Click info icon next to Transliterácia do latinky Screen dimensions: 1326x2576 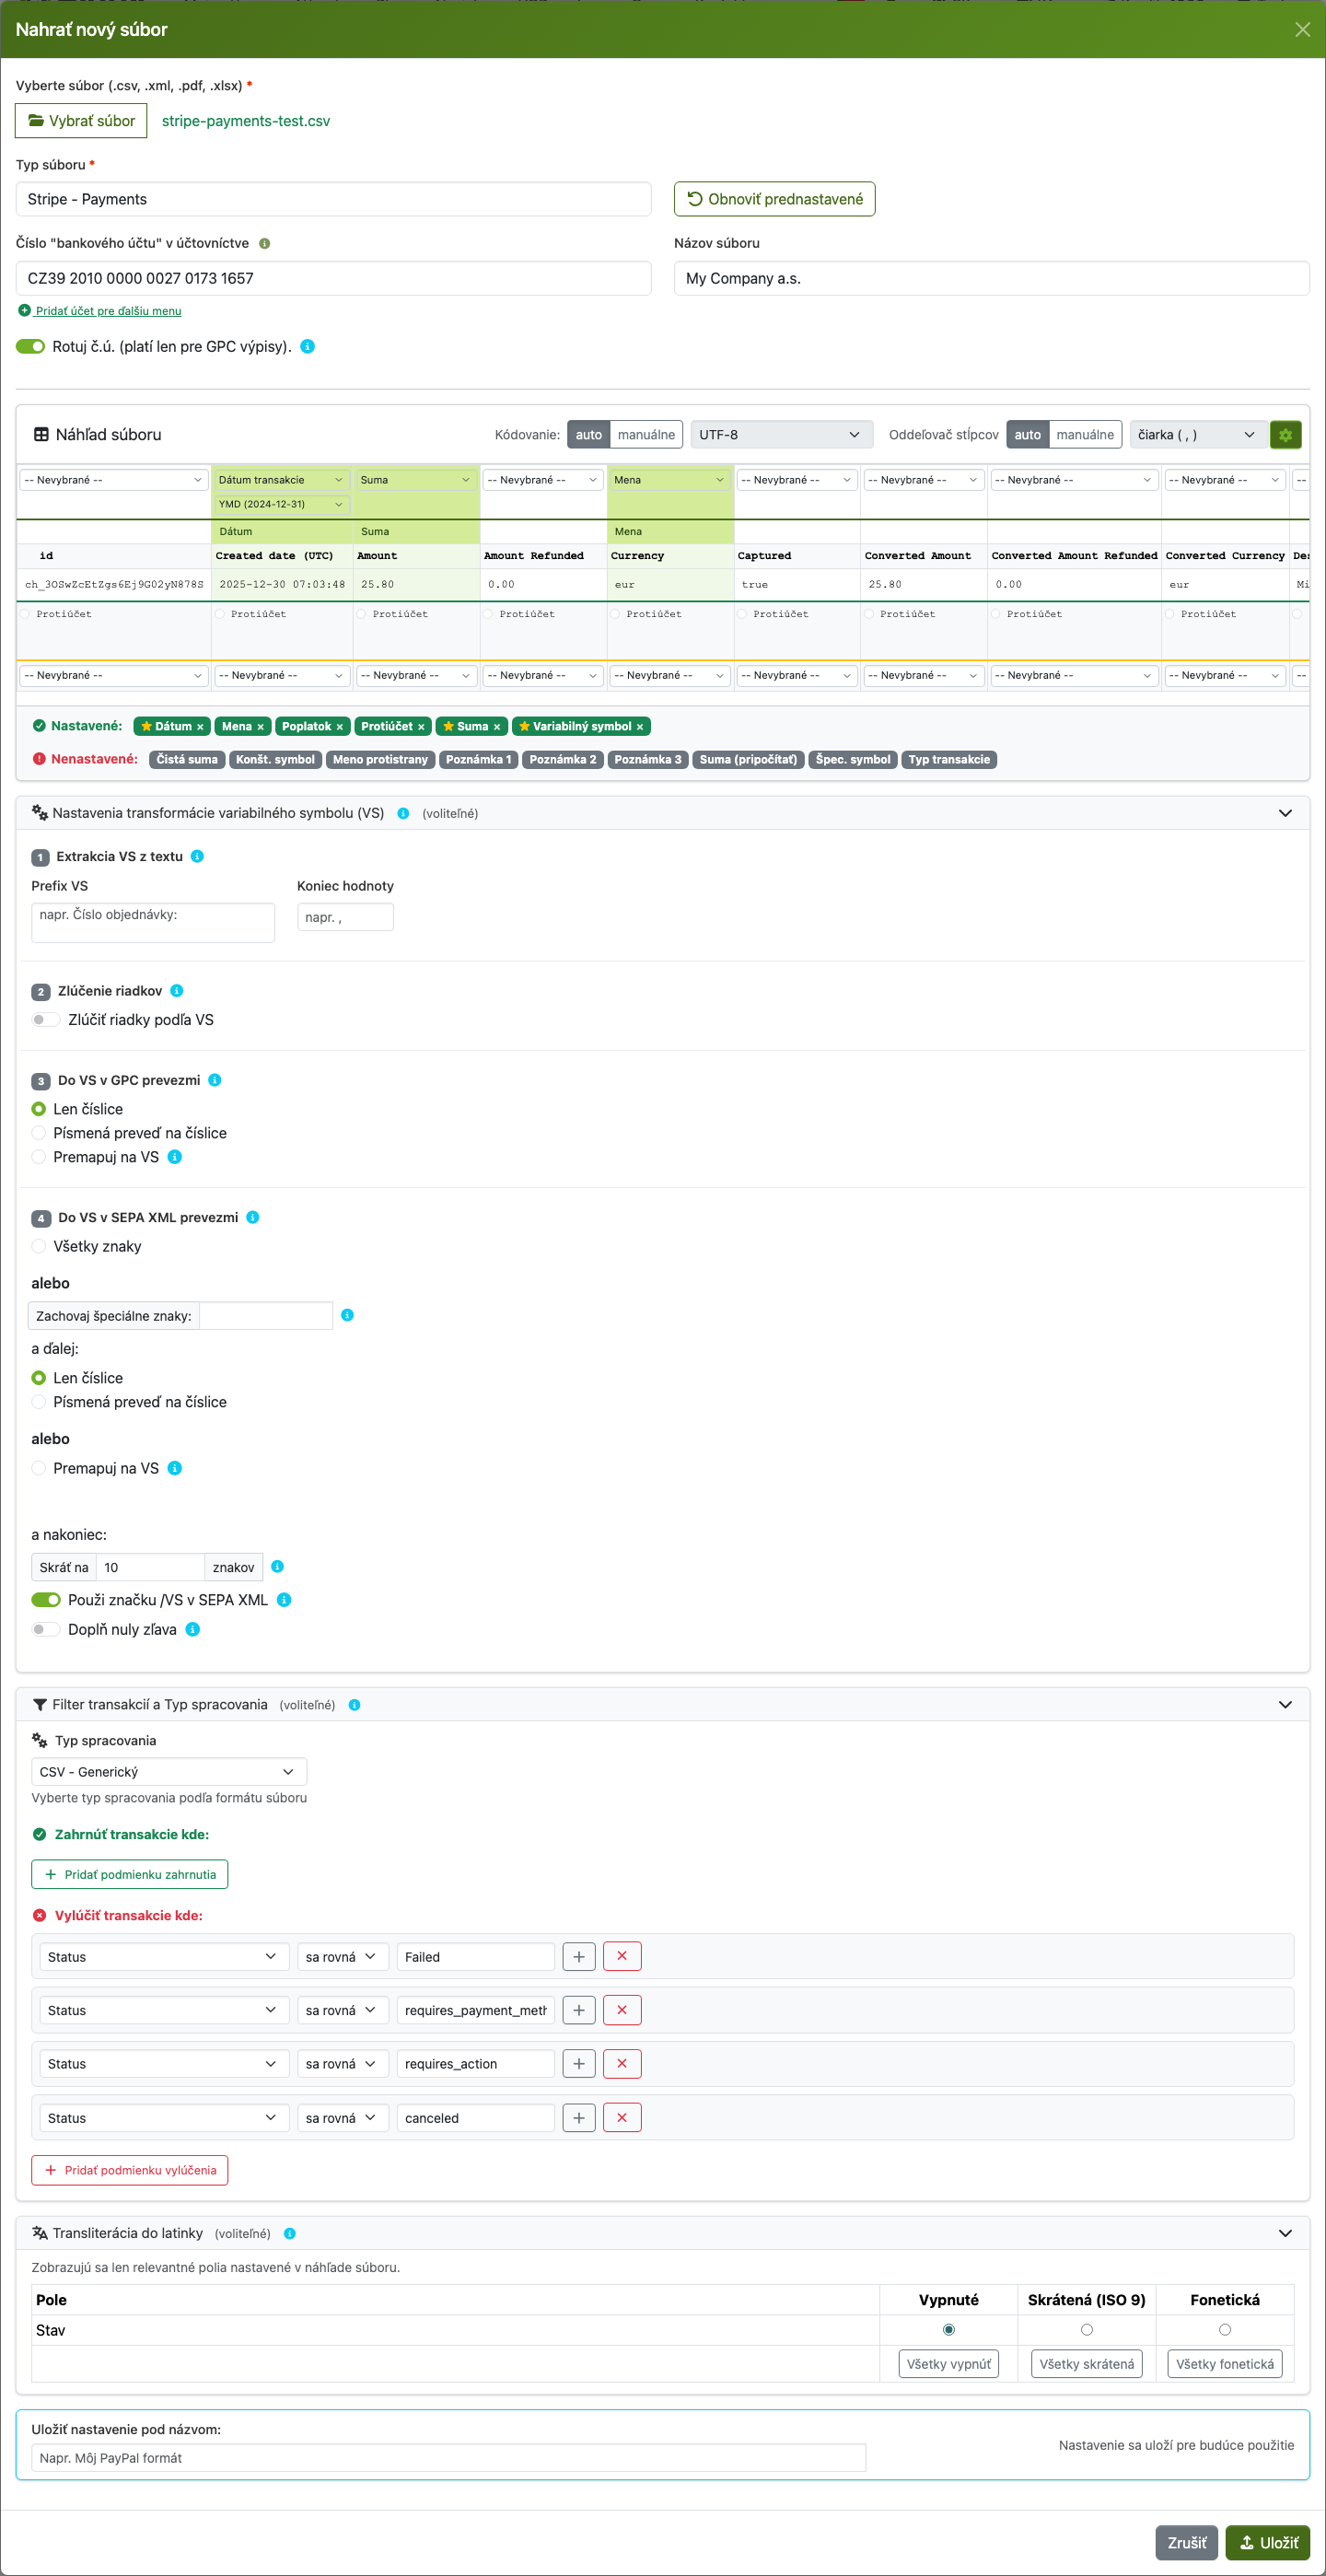[290, 2234]
